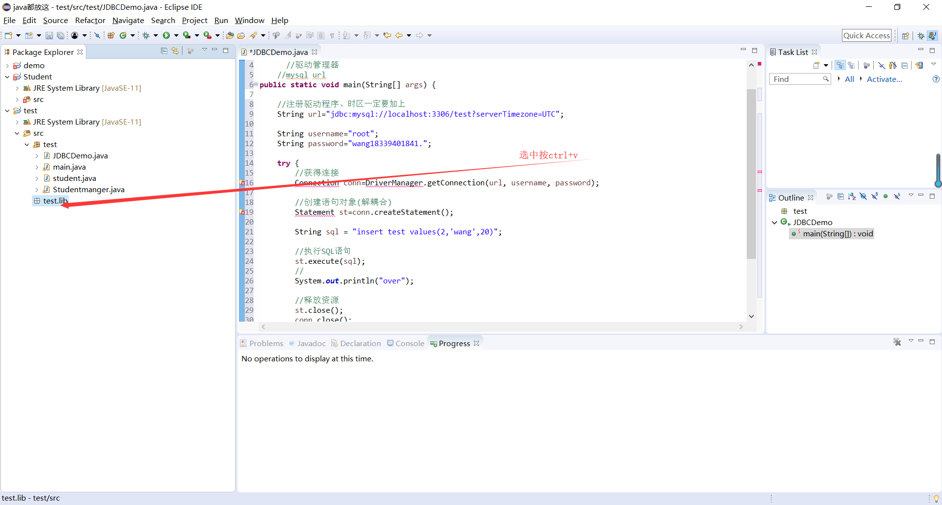The image size is (942, 505).
Task: Open the Task List help icon
Action: coord(936,79)
